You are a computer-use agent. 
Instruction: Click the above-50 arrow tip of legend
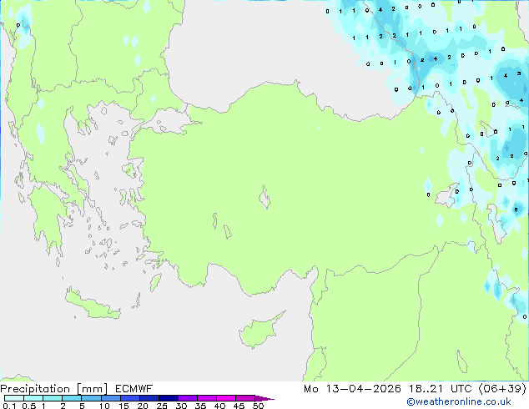point(264,398)
